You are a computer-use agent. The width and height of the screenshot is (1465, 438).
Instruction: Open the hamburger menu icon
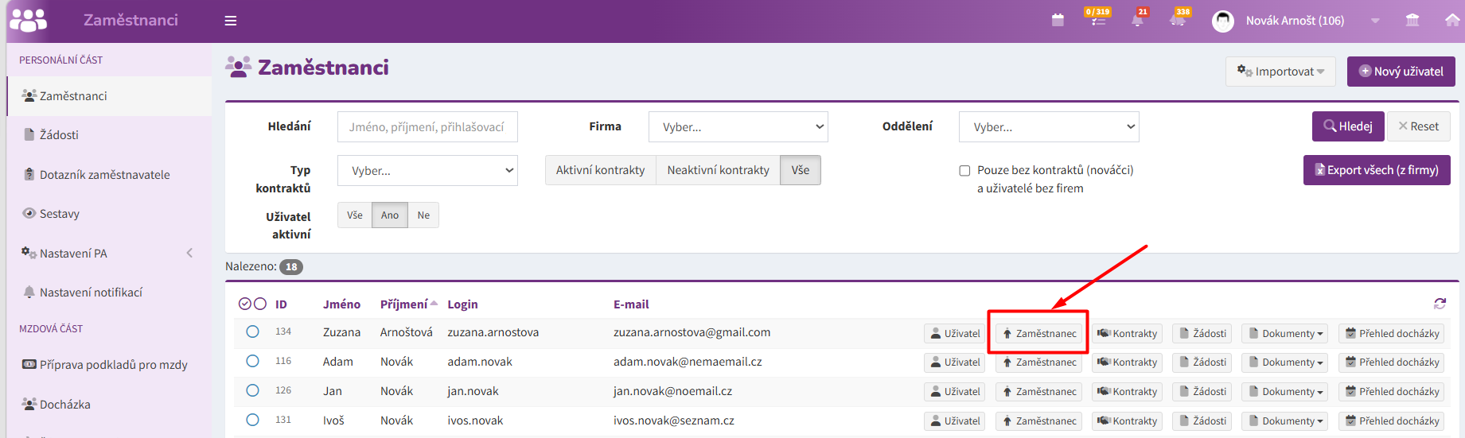231,21
